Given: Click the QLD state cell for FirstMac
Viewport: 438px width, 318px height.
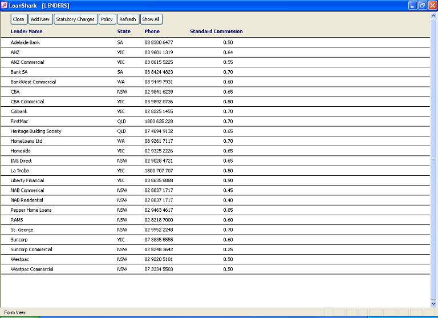Looking at the screenshot, I should (x=121, y=122).
